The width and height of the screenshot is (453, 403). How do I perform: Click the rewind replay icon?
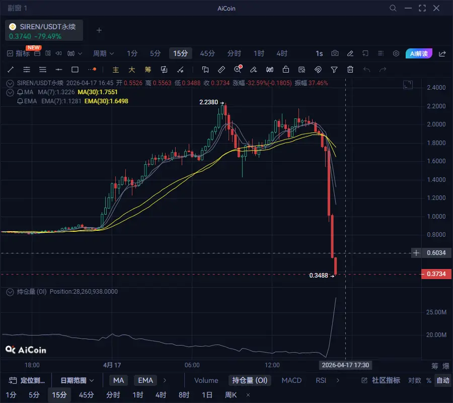click(x=59, y=53)
